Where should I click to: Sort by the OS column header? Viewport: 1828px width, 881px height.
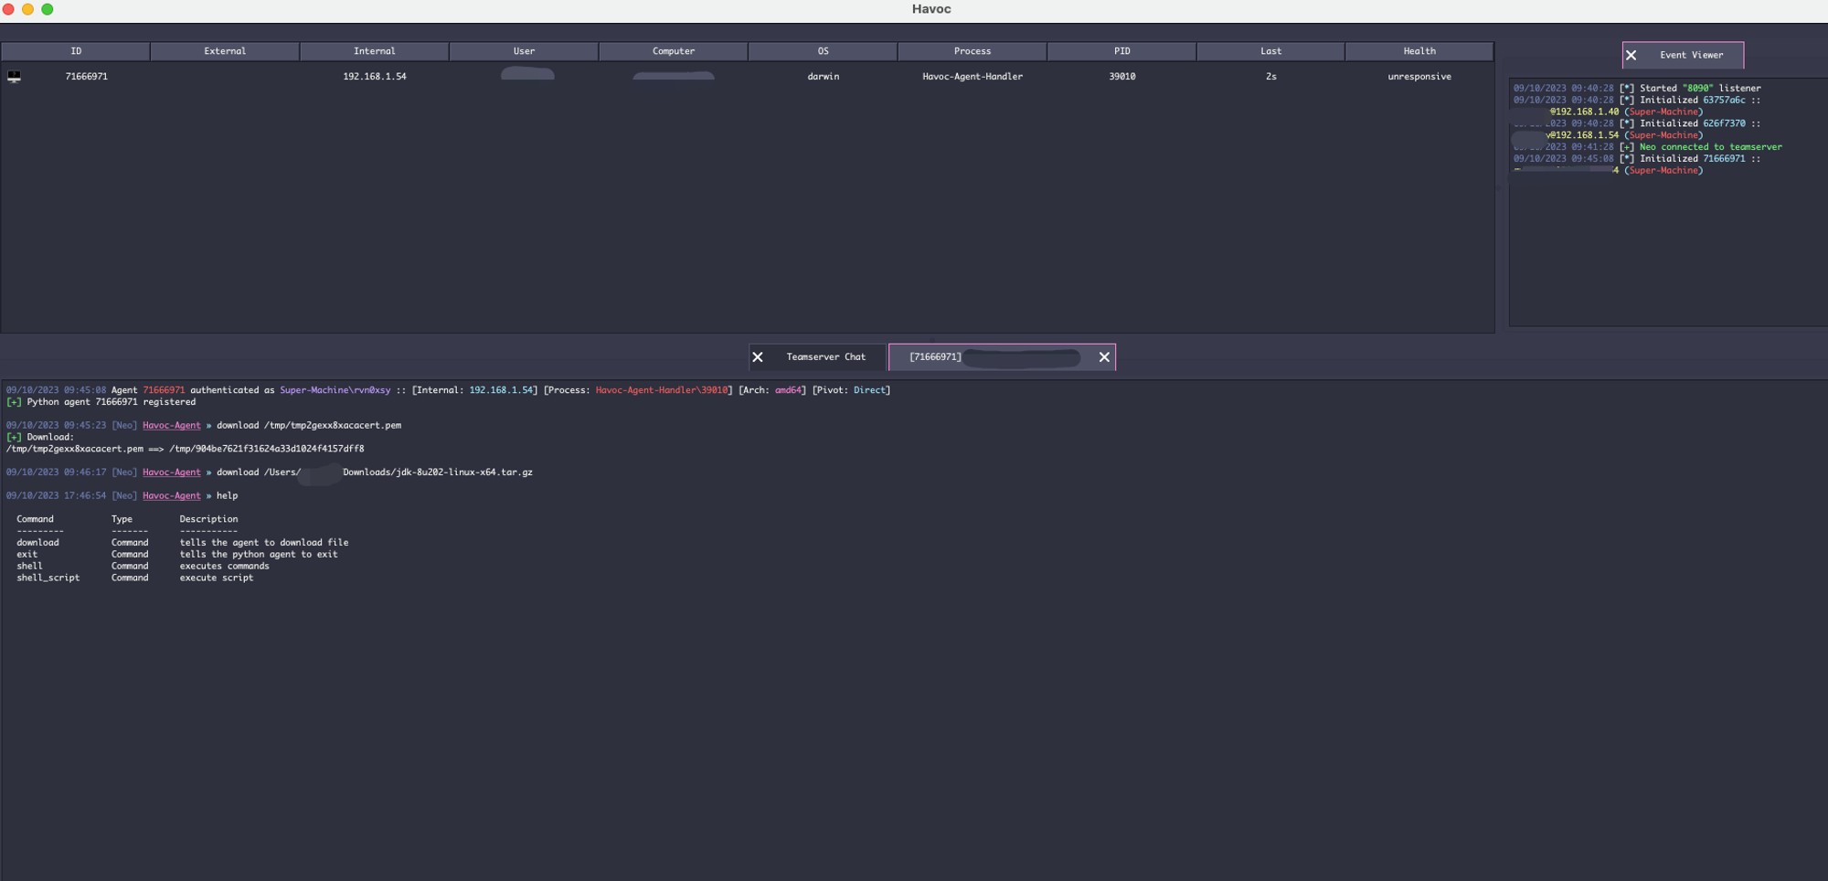[823, 51]
